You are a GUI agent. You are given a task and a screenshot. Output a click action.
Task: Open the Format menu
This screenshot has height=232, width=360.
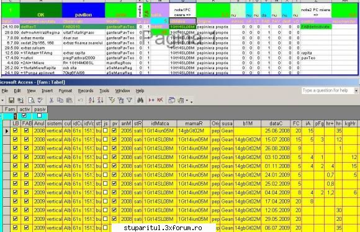point(65,91)
